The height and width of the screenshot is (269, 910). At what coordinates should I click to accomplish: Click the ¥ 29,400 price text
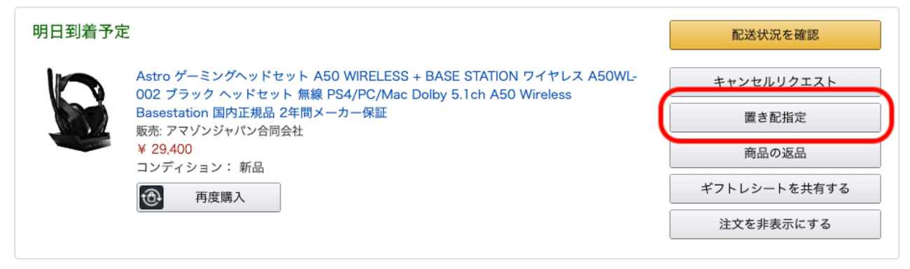click(164, 149)
